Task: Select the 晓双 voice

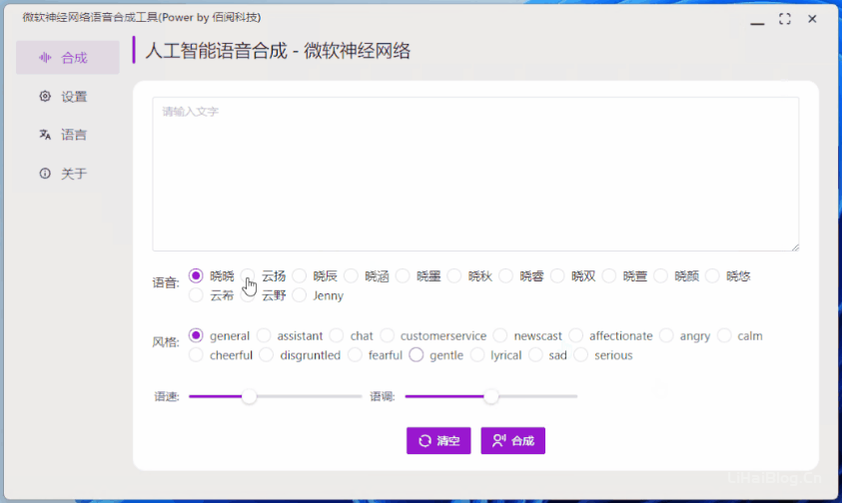Action: 557,275
